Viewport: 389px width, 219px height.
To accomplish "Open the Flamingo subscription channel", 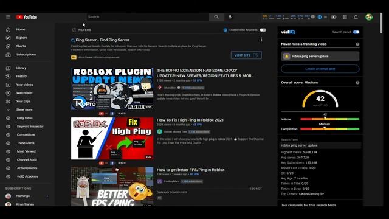I will (x=23, y=196).
